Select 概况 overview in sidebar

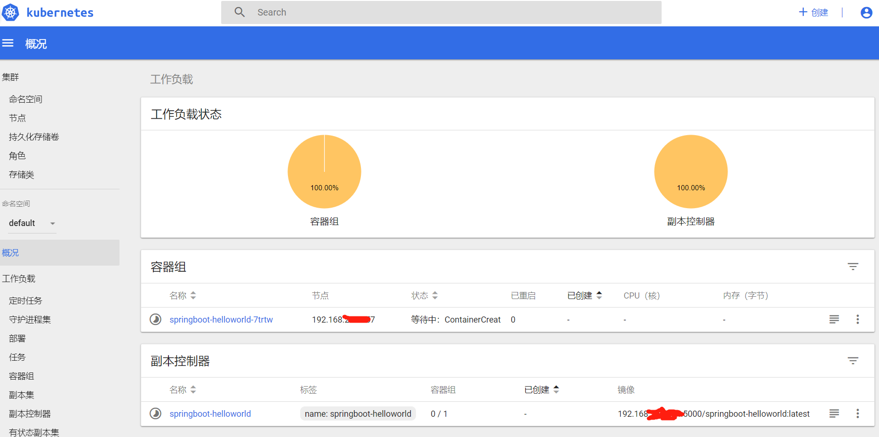59,253
